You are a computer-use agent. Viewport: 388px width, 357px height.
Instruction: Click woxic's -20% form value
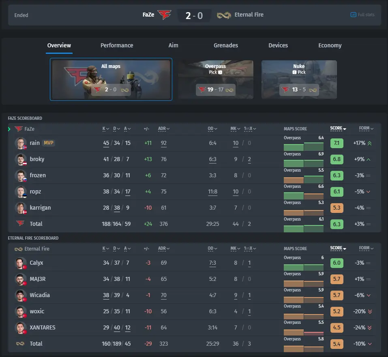click(x=359, y=312)
